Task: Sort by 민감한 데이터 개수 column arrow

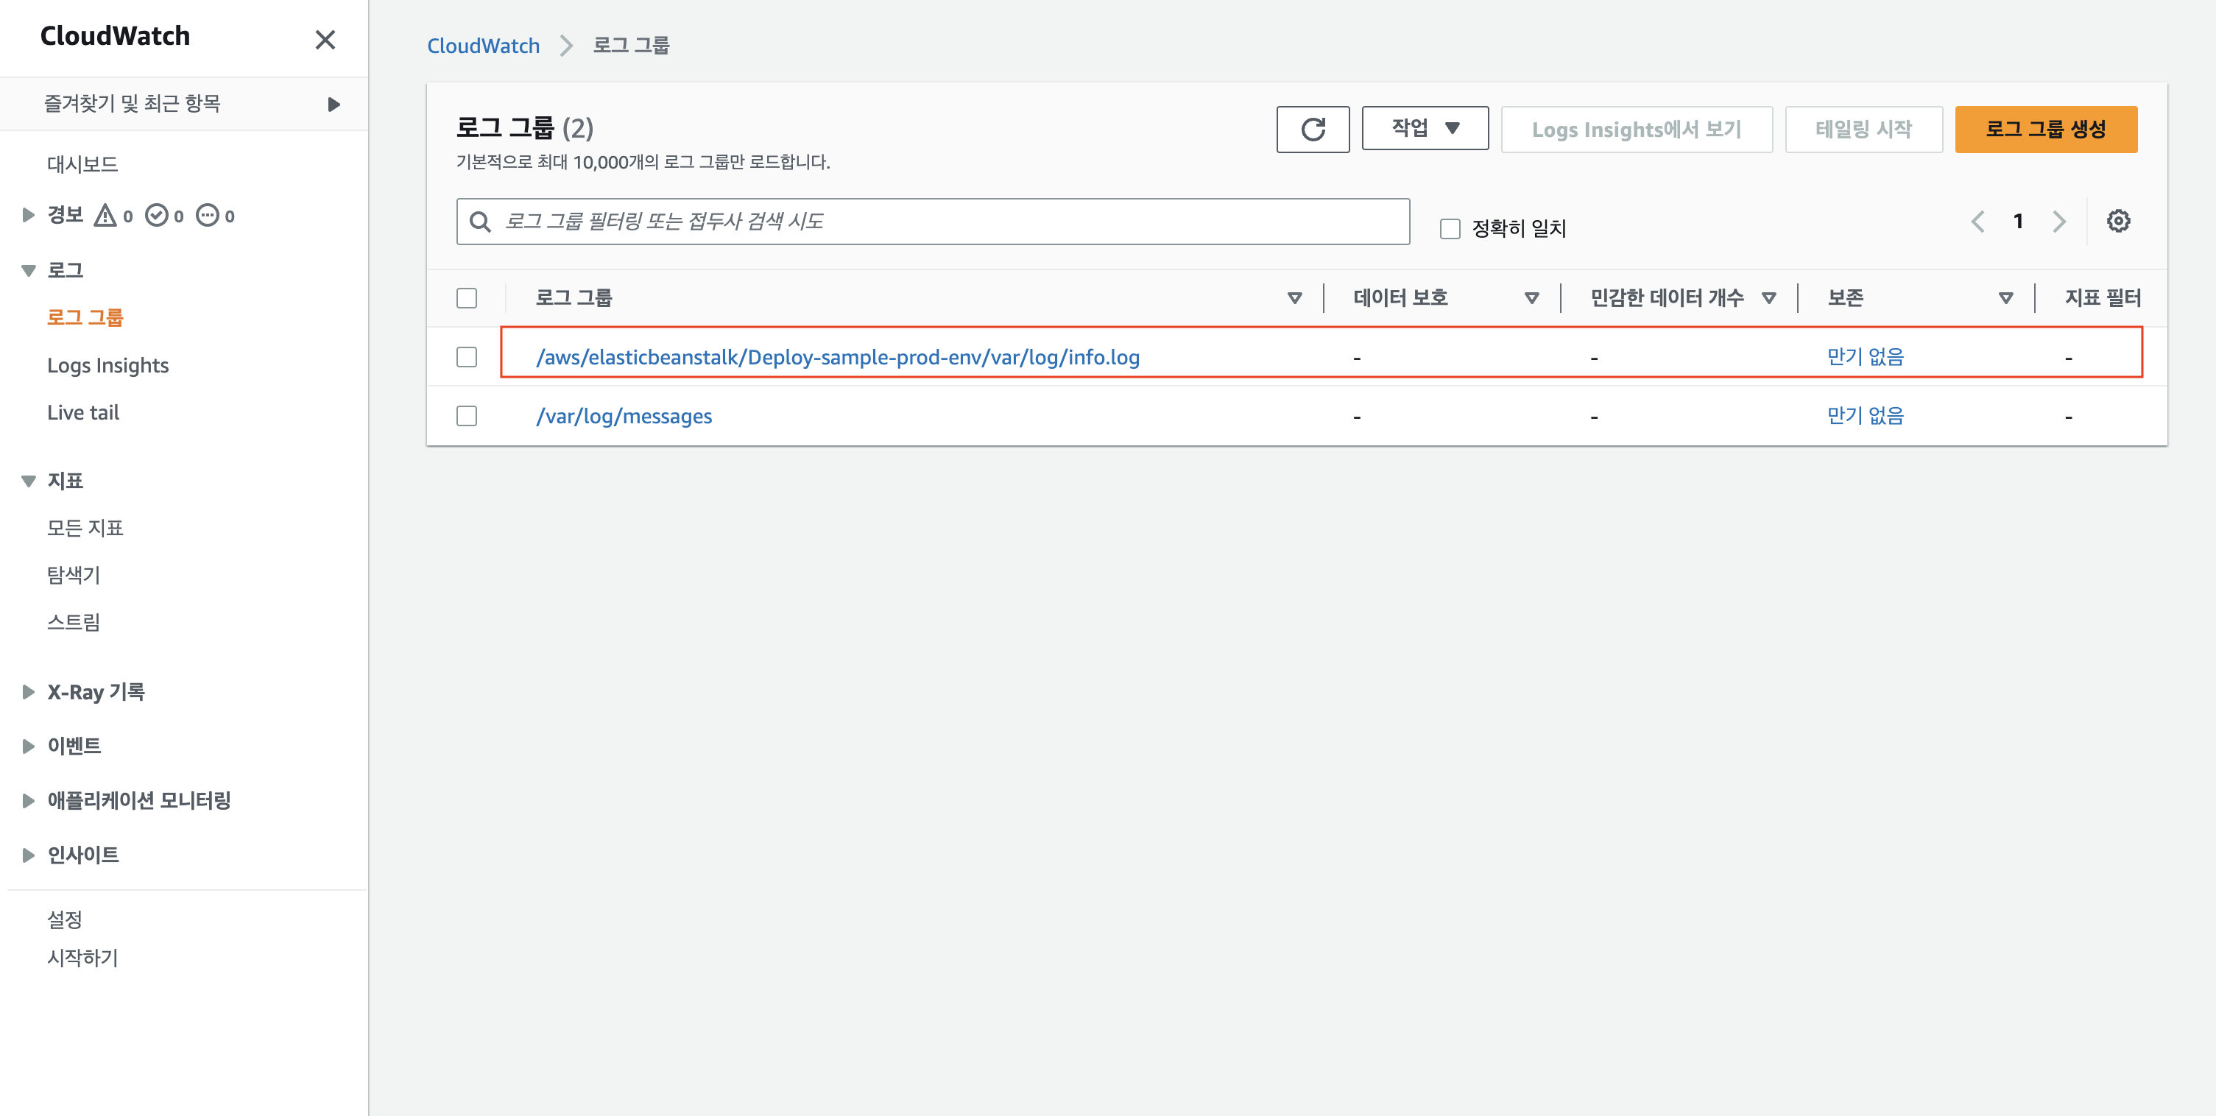Action: pos(1768,299)
